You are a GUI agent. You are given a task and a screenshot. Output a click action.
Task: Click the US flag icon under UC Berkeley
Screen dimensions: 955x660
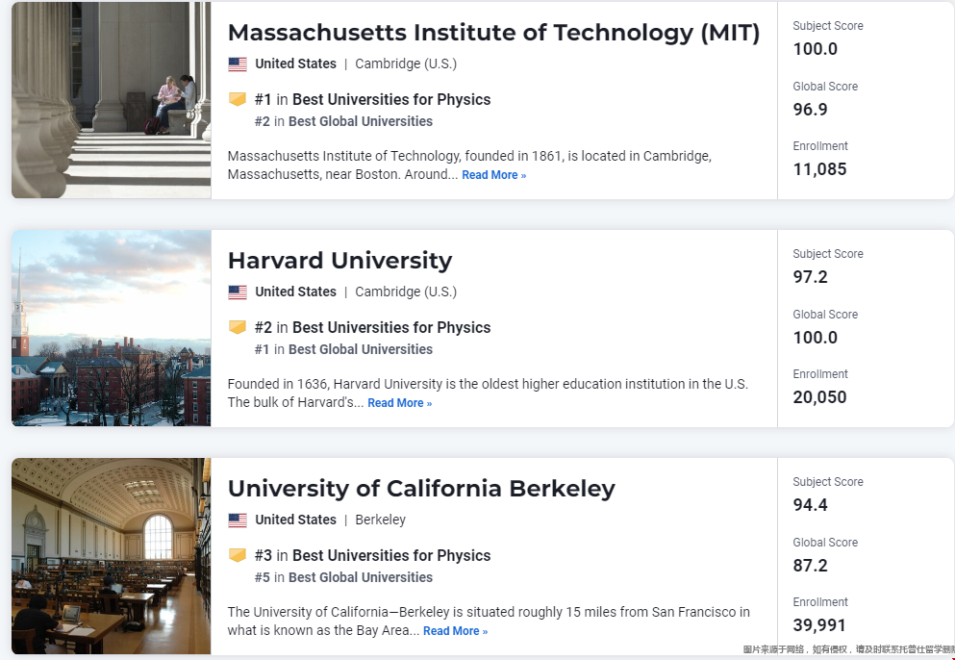[x=238, y=520]
